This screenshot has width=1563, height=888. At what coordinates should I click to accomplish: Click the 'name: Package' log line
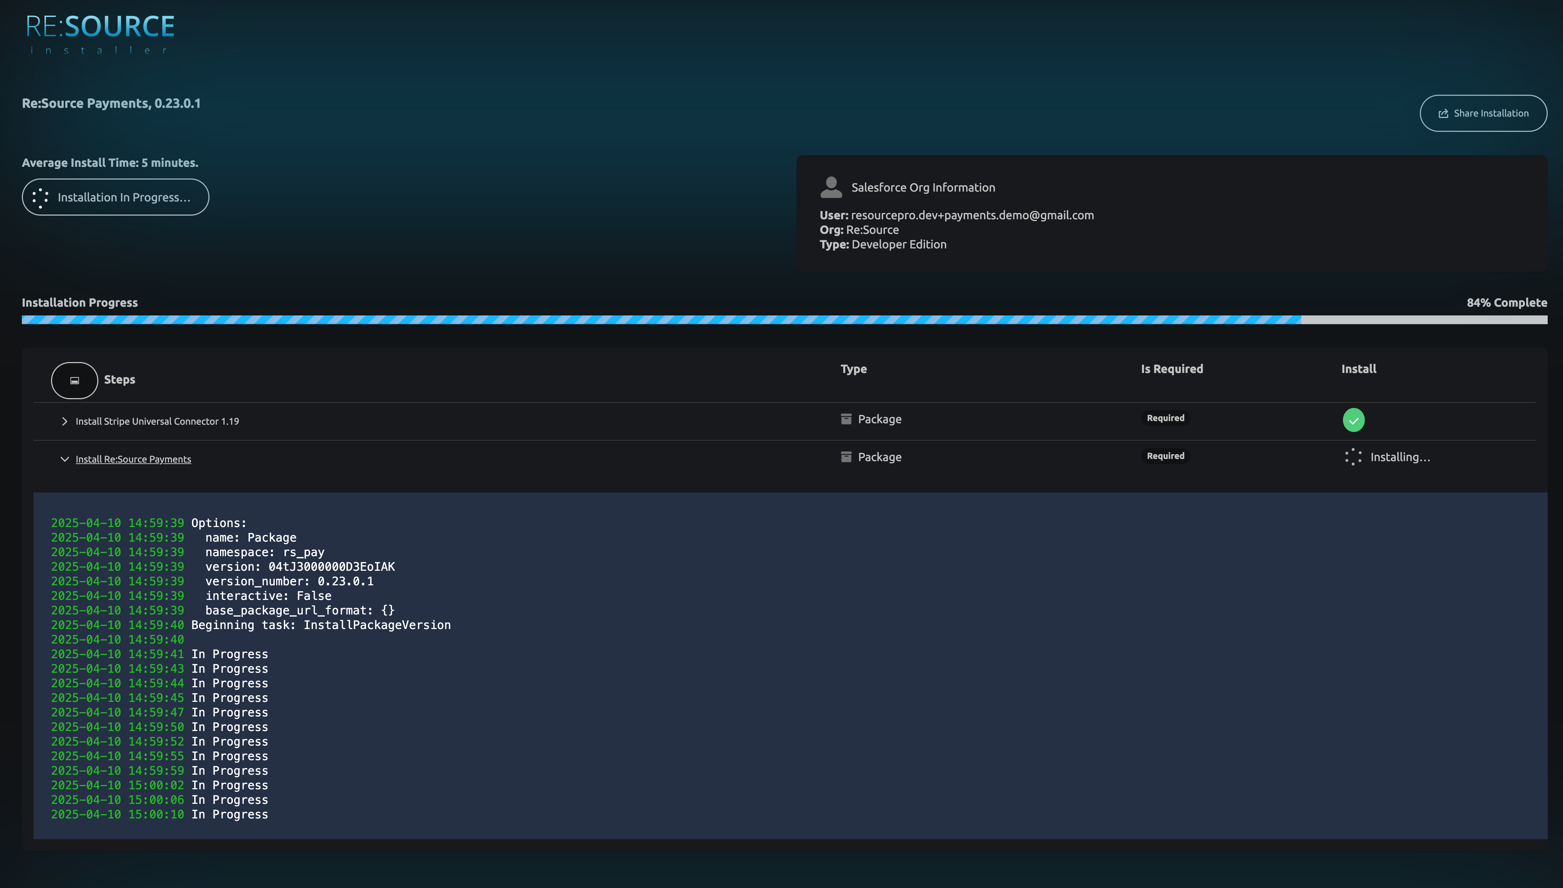tap(173, 537)
